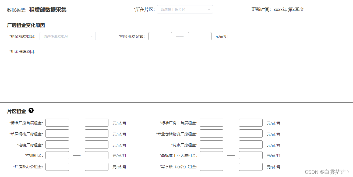Select the 标准厂房非首层租金 minimum input

(211, 123)
